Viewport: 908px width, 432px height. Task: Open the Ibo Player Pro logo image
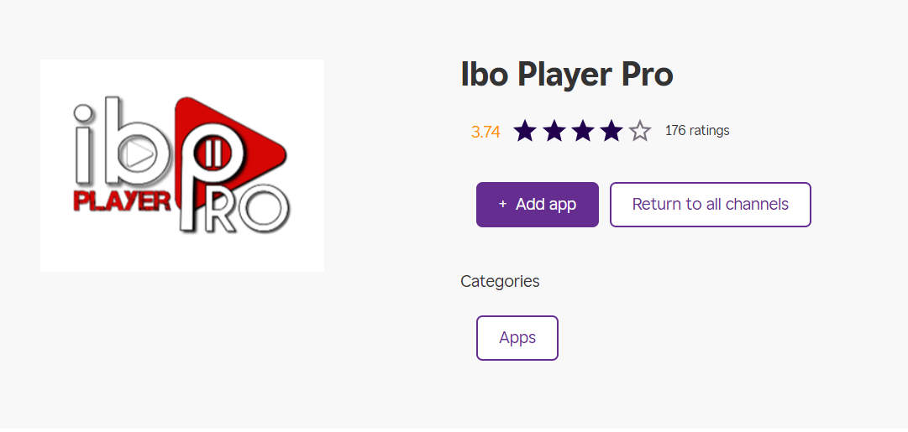[x=182, y=165]
